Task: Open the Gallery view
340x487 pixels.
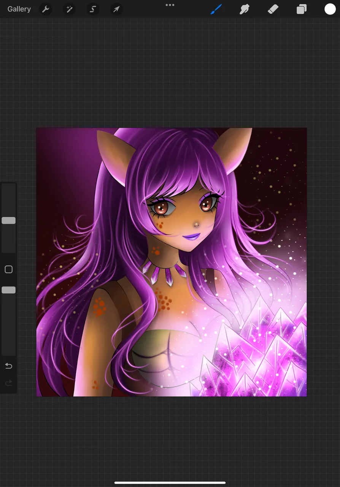Action: pos(19,9)
